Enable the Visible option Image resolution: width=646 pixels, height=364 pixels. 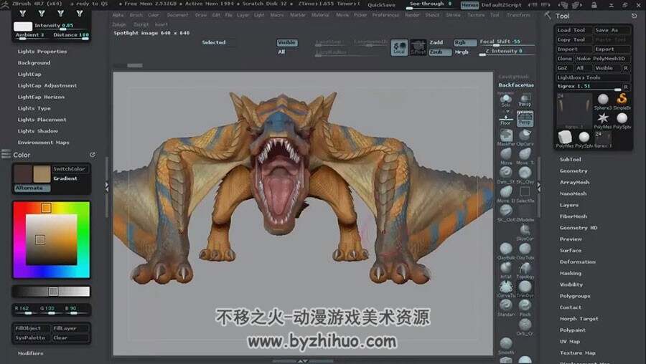286,42
